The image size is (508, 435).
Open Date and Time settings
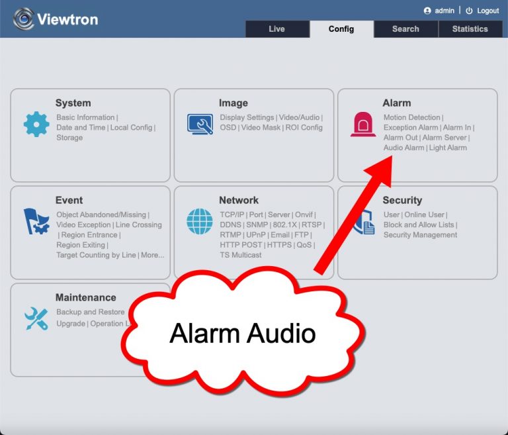(81, 128)
